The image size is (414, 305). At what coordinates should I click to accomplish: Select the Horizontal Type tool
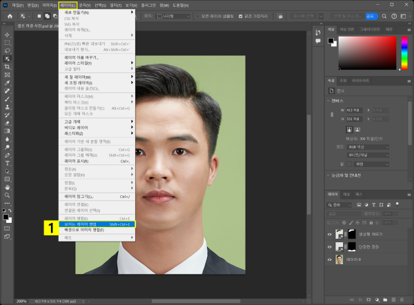(x=7, y=162)
